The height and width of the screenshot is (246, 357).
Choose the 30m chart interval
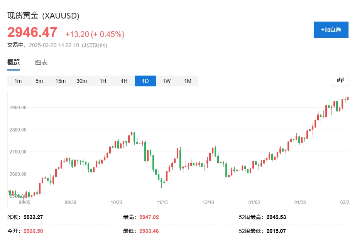[81, 81]
